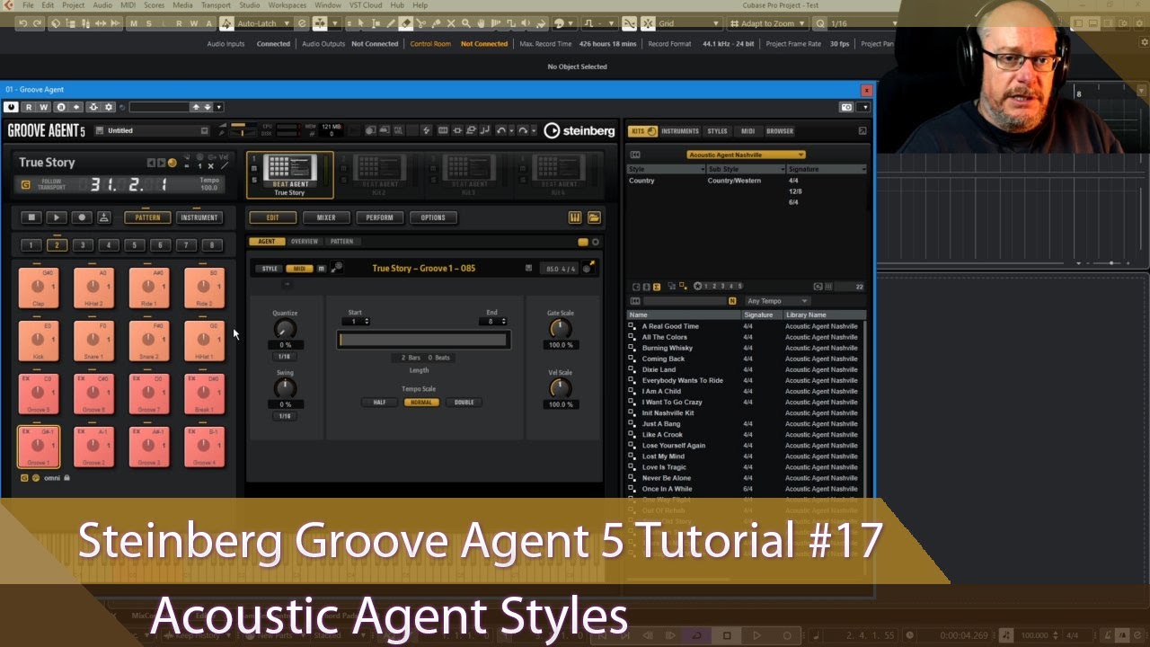The height and width of the screenshot is (647, 1150).
Task: Select Half tempo scale
Action: click(x=379, y=403)
